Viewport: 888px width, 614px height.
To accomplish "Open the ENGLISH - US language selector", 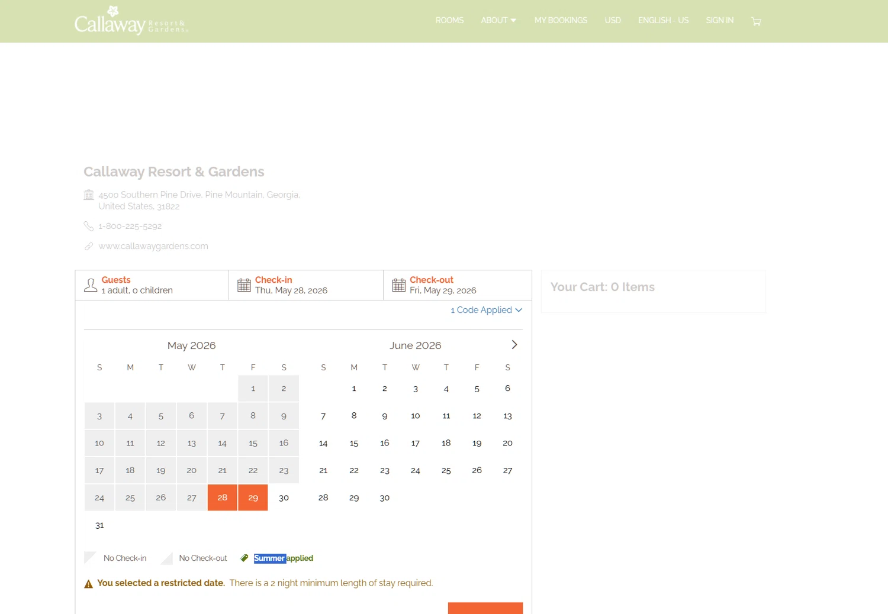I will 663,21.
